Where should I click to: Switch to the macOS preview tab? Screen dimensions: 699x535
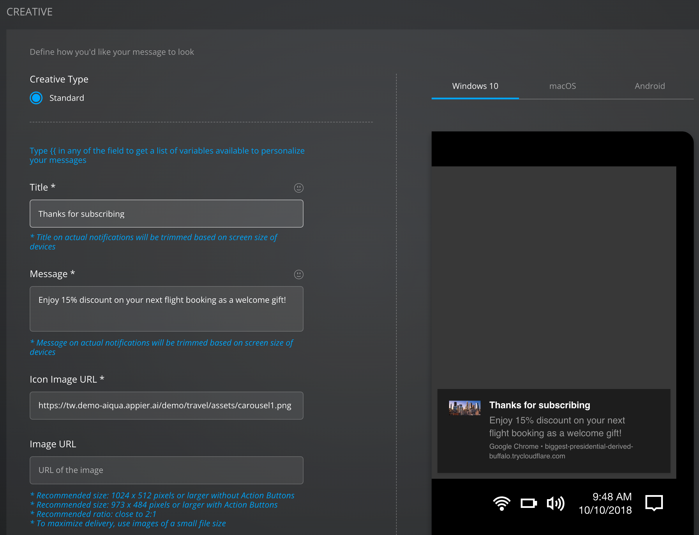562,86
